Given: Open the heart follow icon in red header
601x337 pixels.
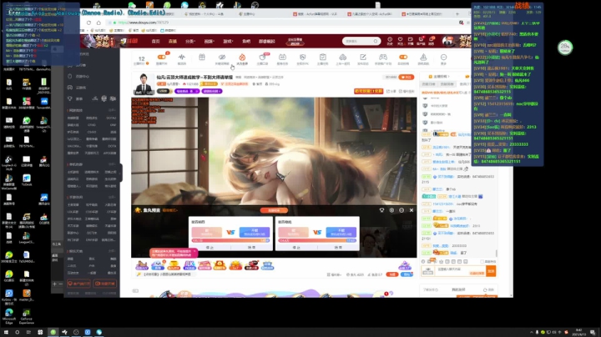Looking at the screenshot, I should click(x=400, y=39).
